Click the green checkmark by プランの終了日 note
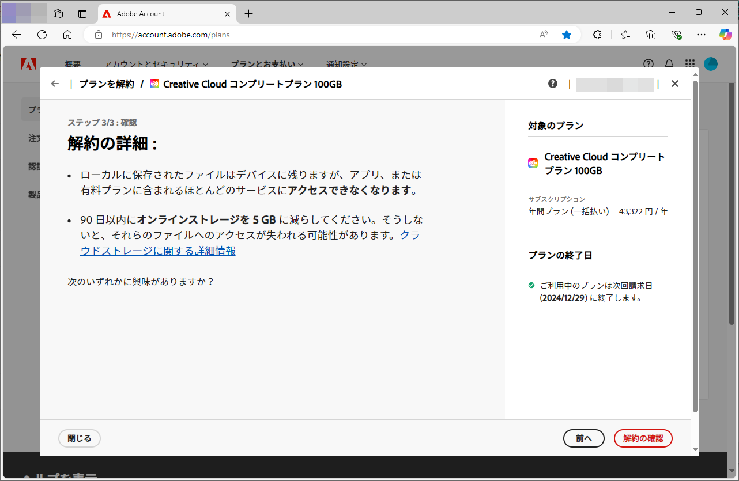739x481 pixels. [x=531, y=285]
